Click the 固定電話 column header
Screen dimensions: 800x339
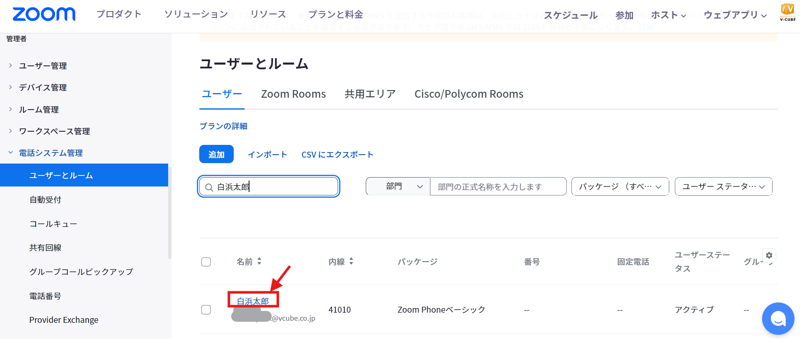[633, 262]
